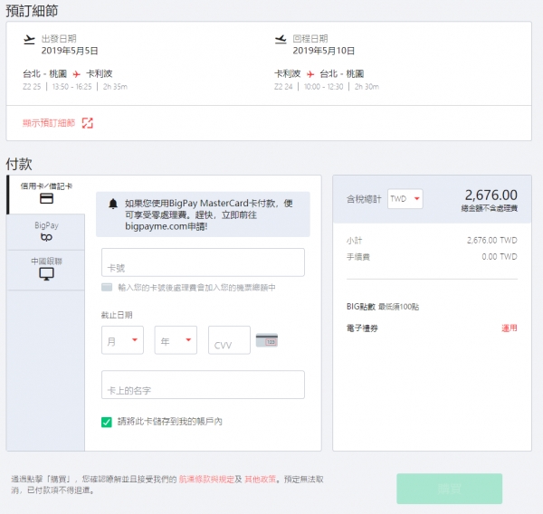Switch to the 中國銀聯 payment tab
Viewport: 543px width, 514px height.
tap(46, 267)
